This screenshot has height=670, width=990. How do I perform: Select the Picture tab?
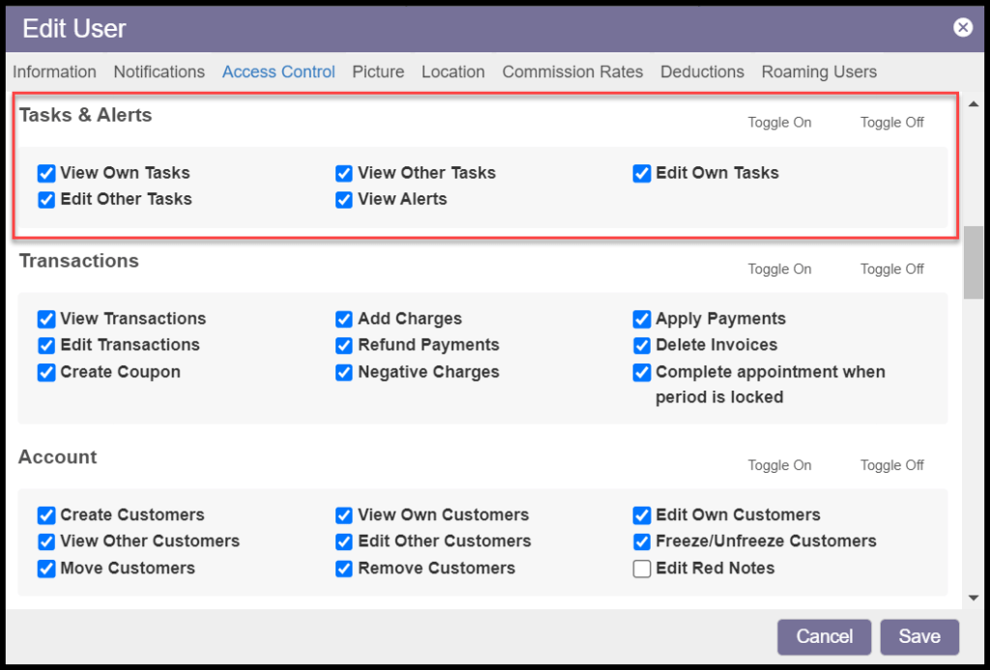378,72
